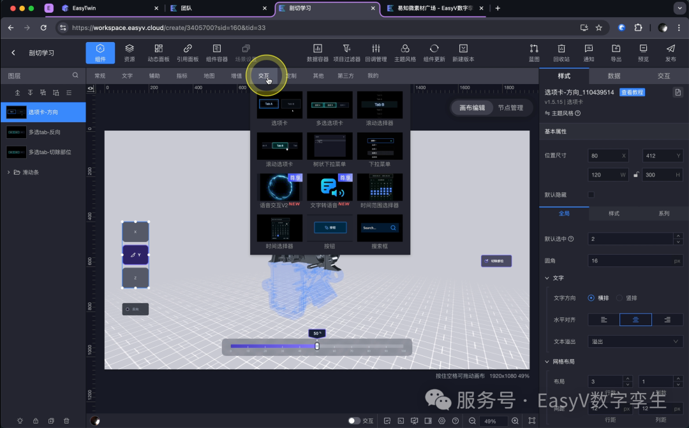The image size is (689, 428).
Task: Open the 通知 notifications
Action: 589,53
